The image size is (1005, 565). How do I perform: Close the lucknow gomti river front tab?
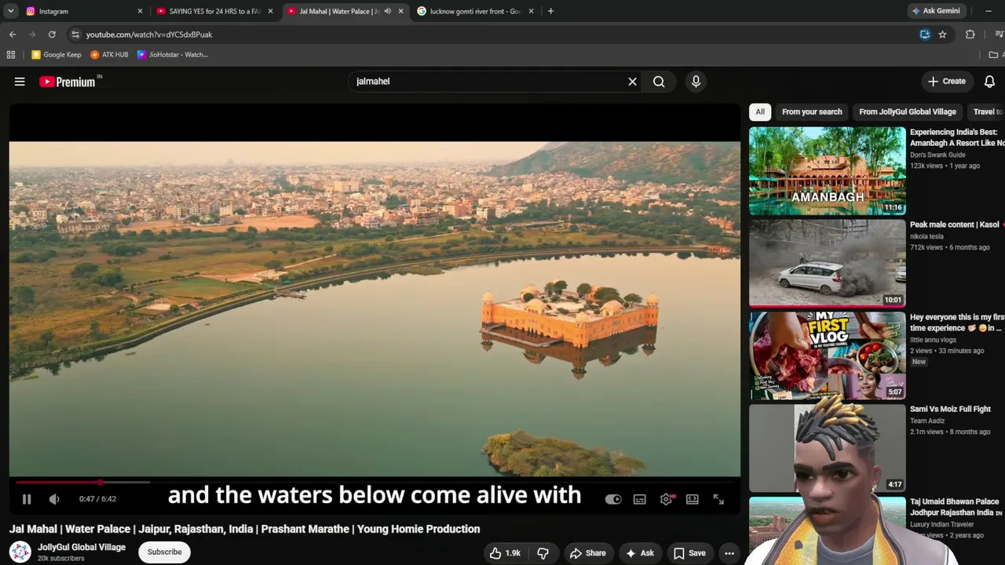tap(531, 11)
